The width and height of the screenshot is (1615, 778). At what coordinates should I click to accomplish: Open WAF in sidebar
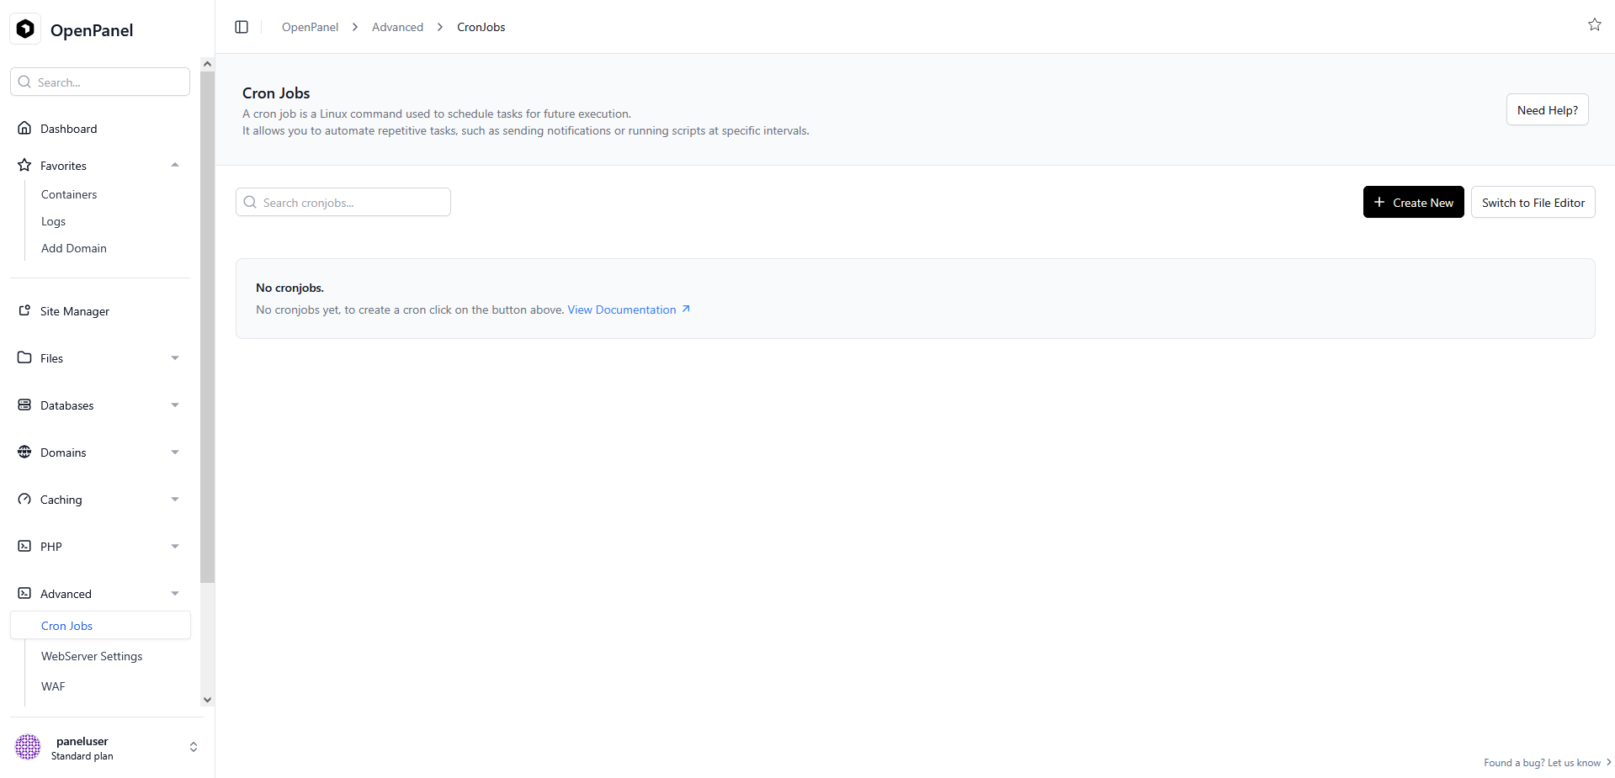pyautogui.click(x=53, y=686)
